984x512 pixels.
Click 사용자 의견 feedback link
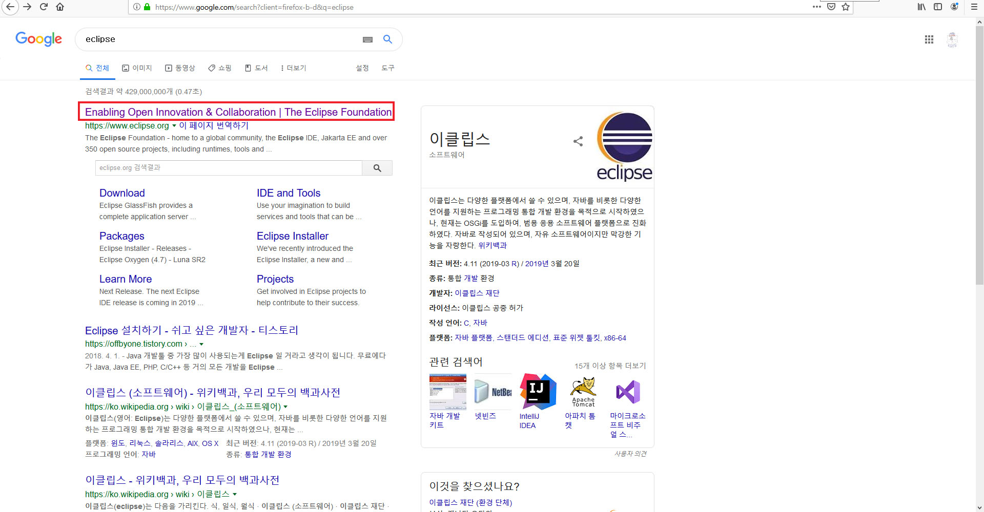coord(630,454)
